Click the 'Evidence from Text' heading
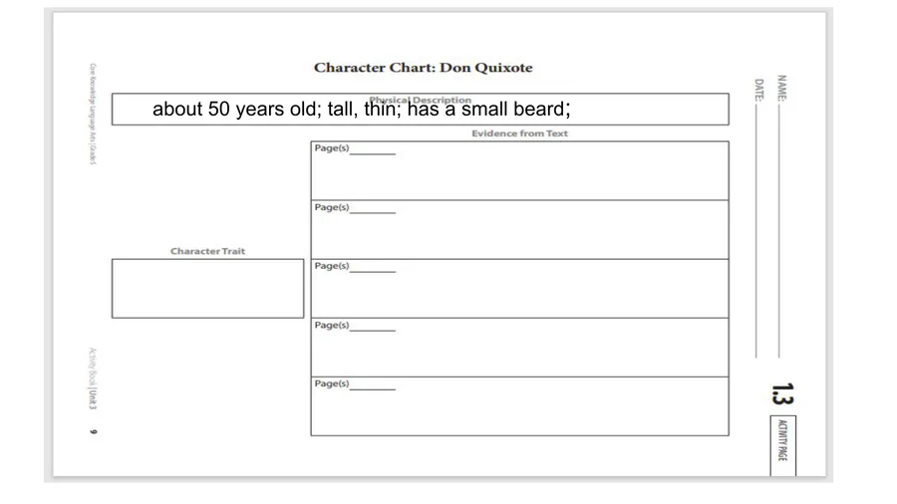Image resolution: width=897 pixels, height=504 pixels. [519, 133]
